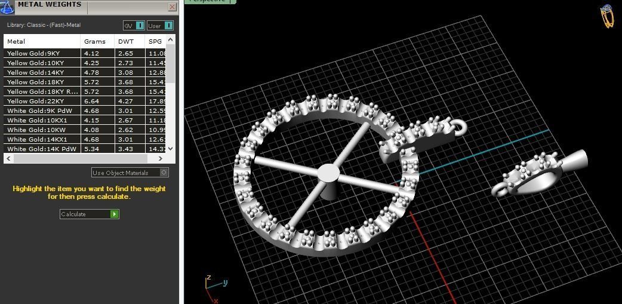Click the 2.62 DWT cell

coord(130,130)
